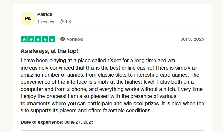Open the 'As always, at the top!' title
223x132 pixels.
point(49,51)
